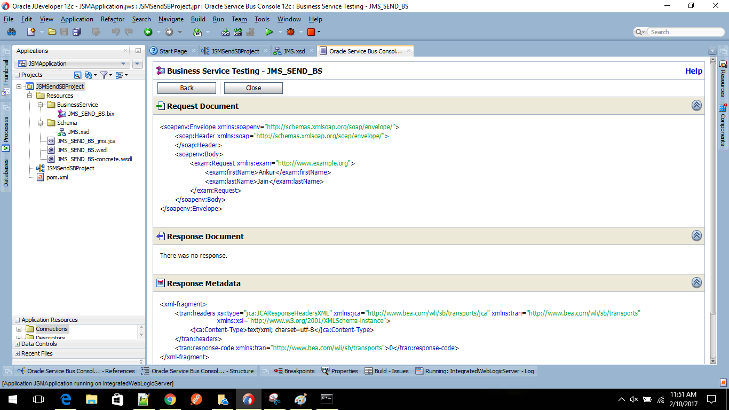Image resolution: width=729 pixels, height=410 pixels.
Task: Open Microsoft Edge from taskbar
Action: (66, 399)
